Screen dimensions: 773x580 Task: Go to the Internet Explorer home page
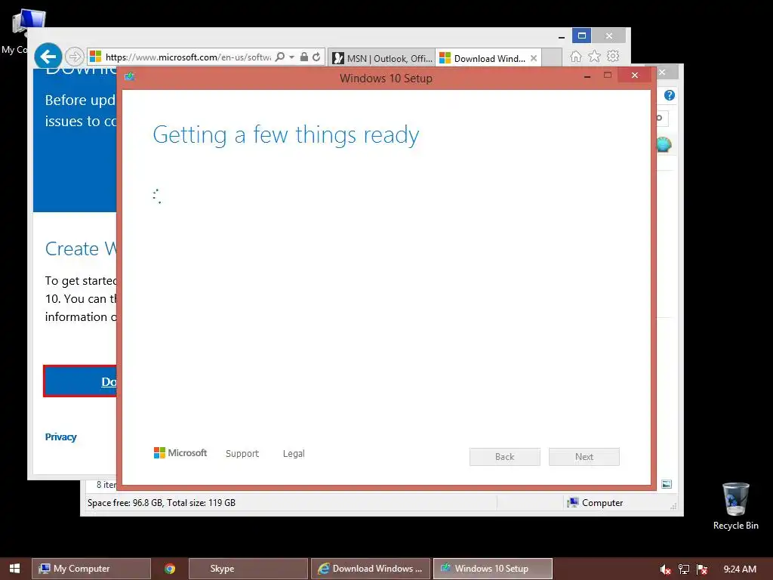coord(576,56)
